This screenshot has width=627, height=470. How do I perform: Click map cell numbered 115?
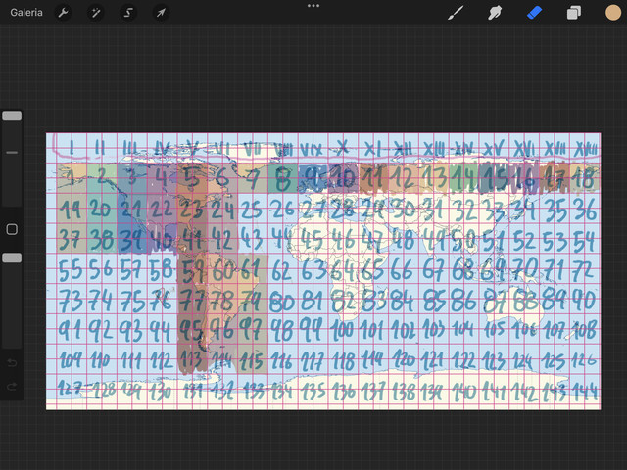[253, 361]
